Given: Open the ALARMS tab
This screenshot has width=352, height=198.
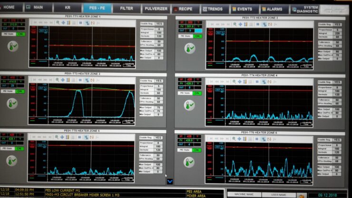Looking at the screenshot, I should point(274,9).
